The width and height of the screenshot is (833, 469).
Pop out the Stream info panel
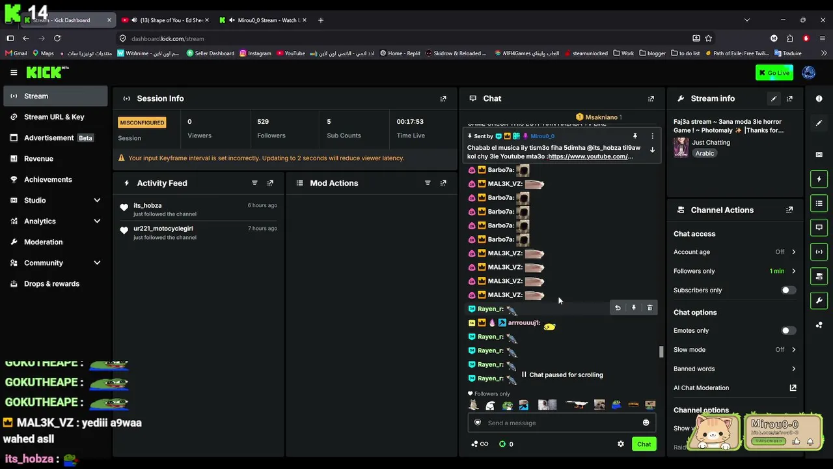[x=789, y=98]
